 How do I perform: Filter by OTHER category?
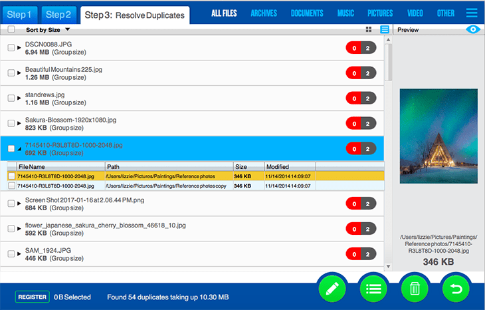click(x=446, y=13)
